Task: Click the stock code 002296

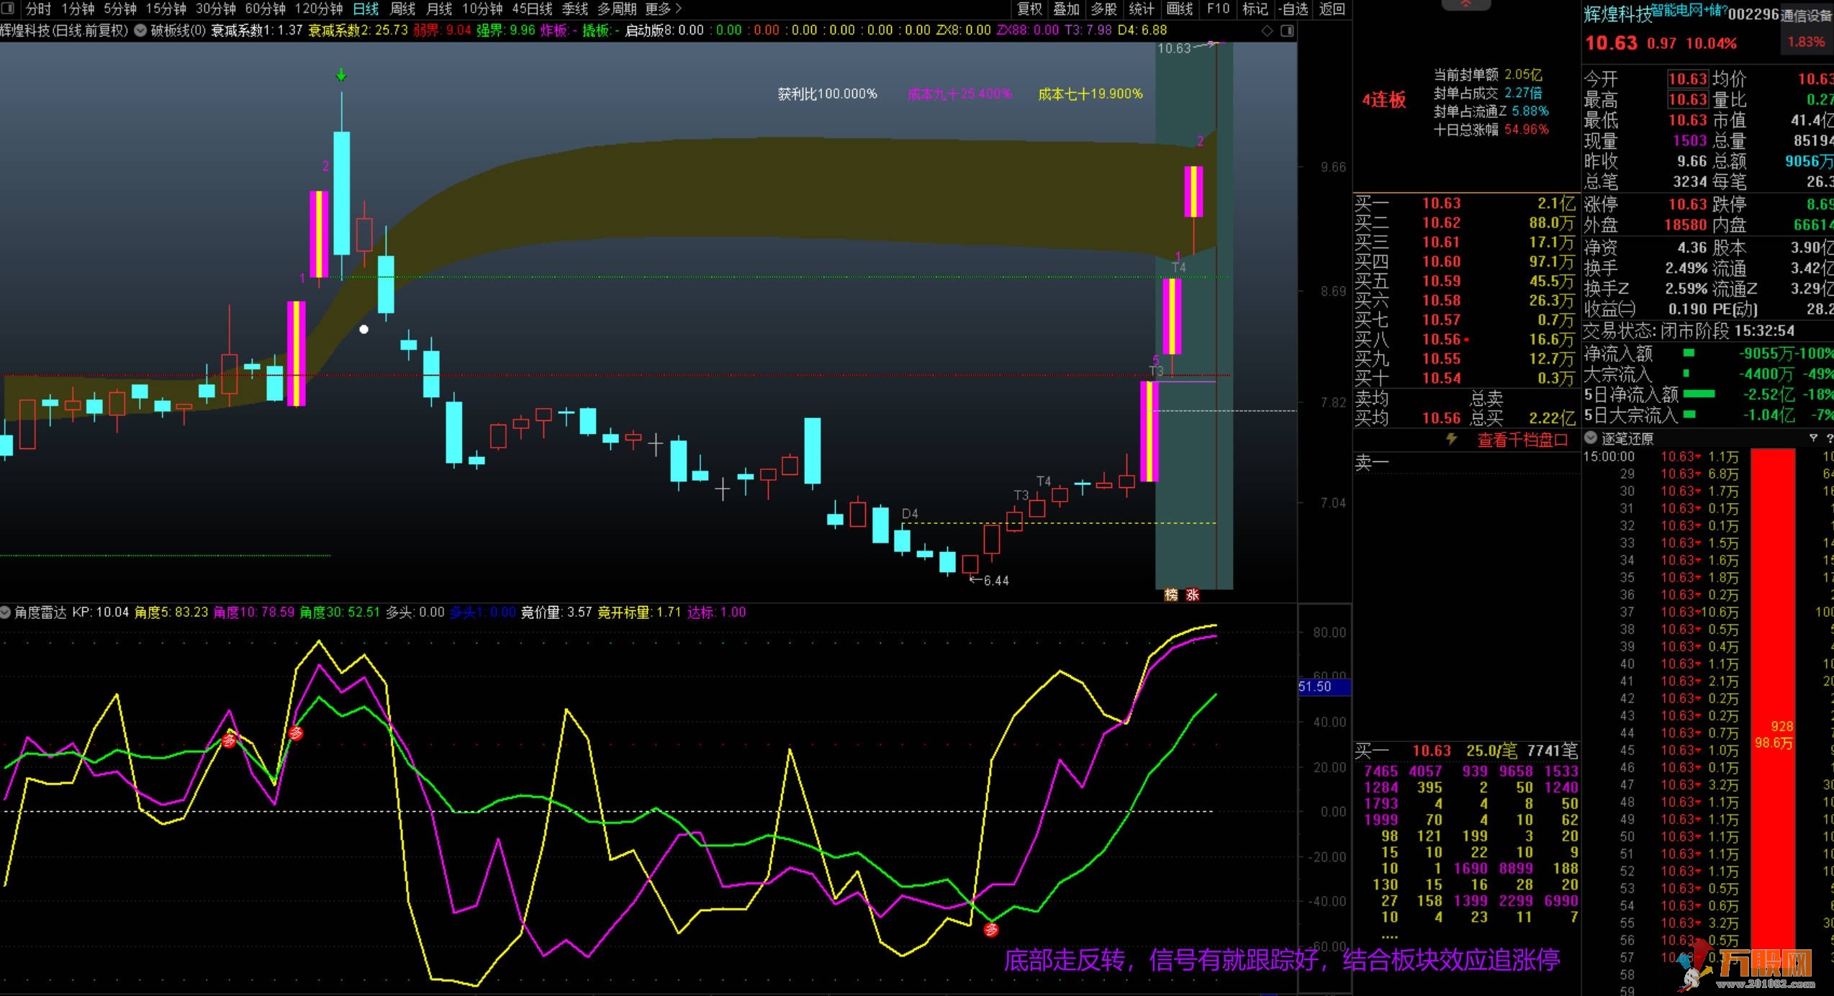Action: [1754, 14]
